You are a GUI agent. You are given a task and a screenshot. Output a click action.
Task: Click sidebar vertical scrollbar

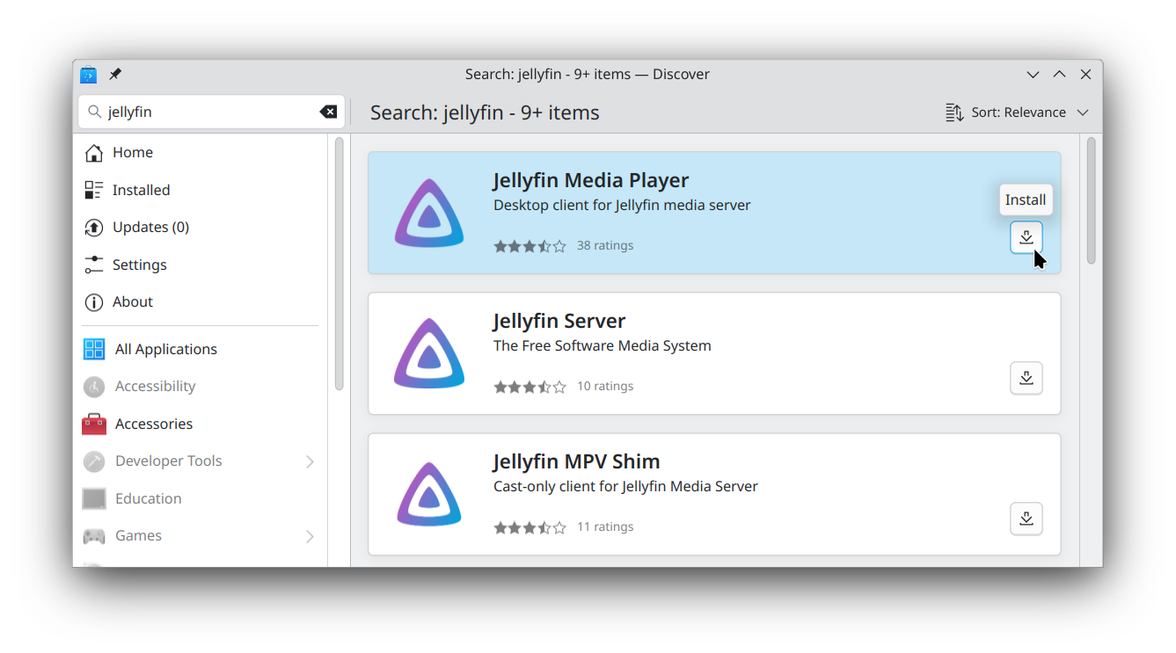pos(340,264)
